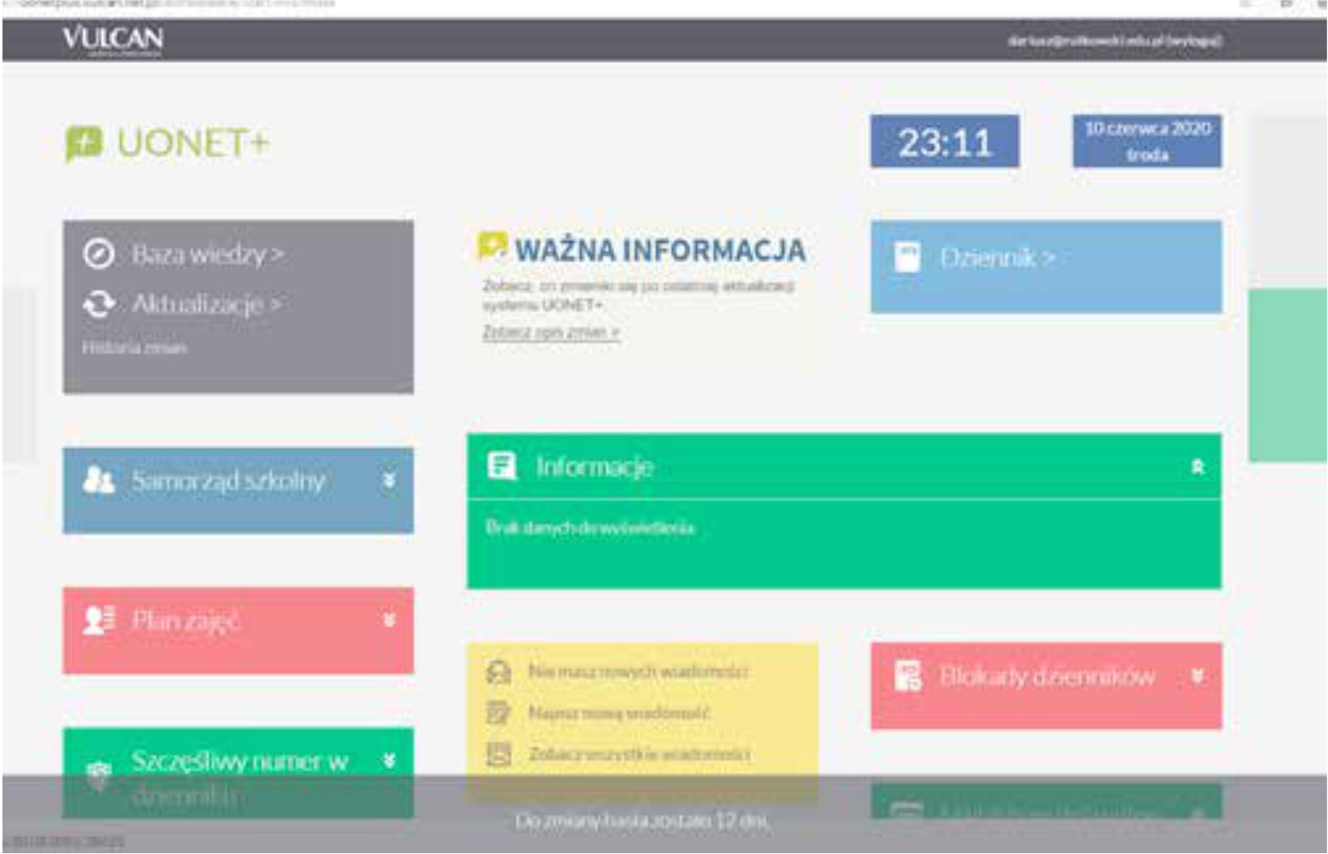This screenshot has width=1328, height=854.
Task: Click the Samorząd szkolny people icon
Action: point(99,480)
